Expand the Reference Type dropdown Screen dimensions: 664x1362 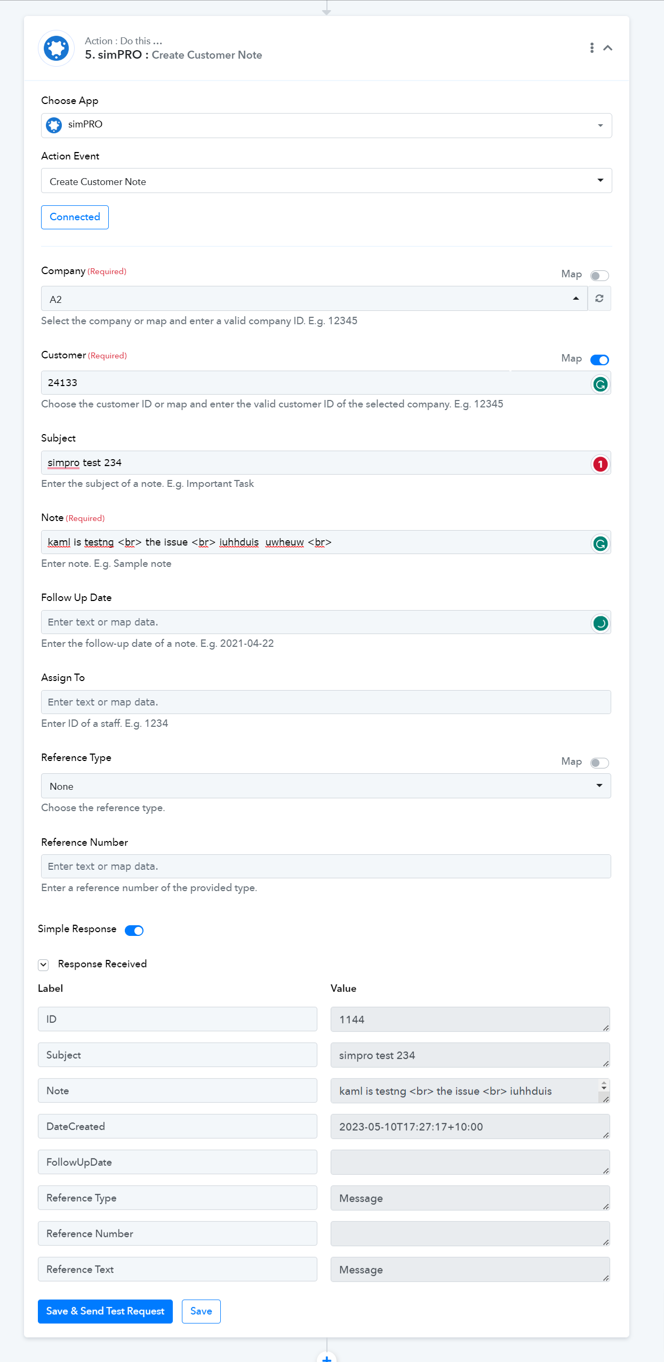click(x=326, y=786)
